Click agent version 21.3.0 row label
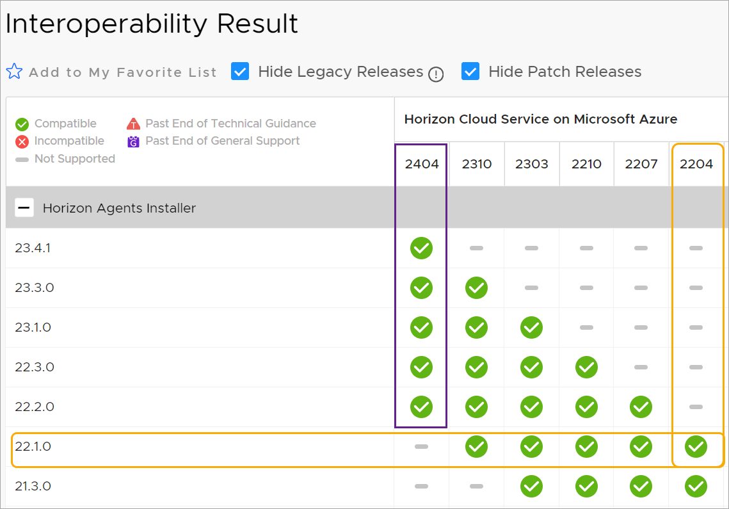The height and width of the screenshot is (509, 729). click(x=33, y=486)
